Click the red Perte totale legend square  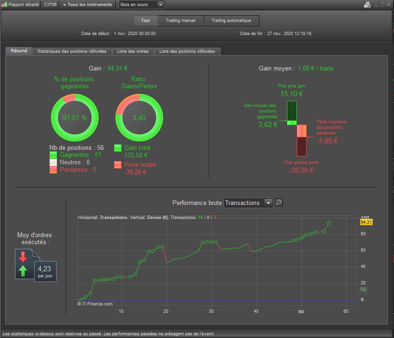click(118, 165)
